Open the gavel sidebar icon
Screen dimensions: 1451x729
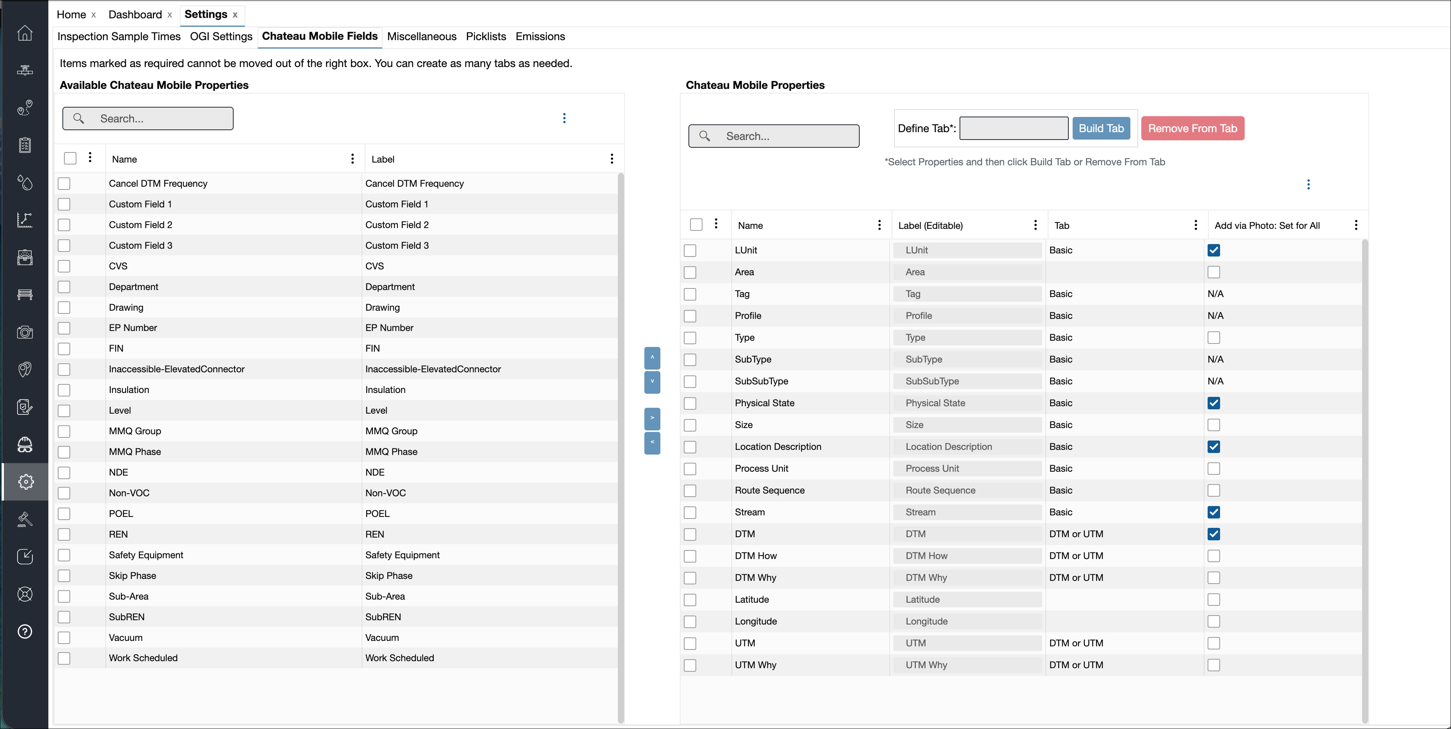tap(25, 519)
